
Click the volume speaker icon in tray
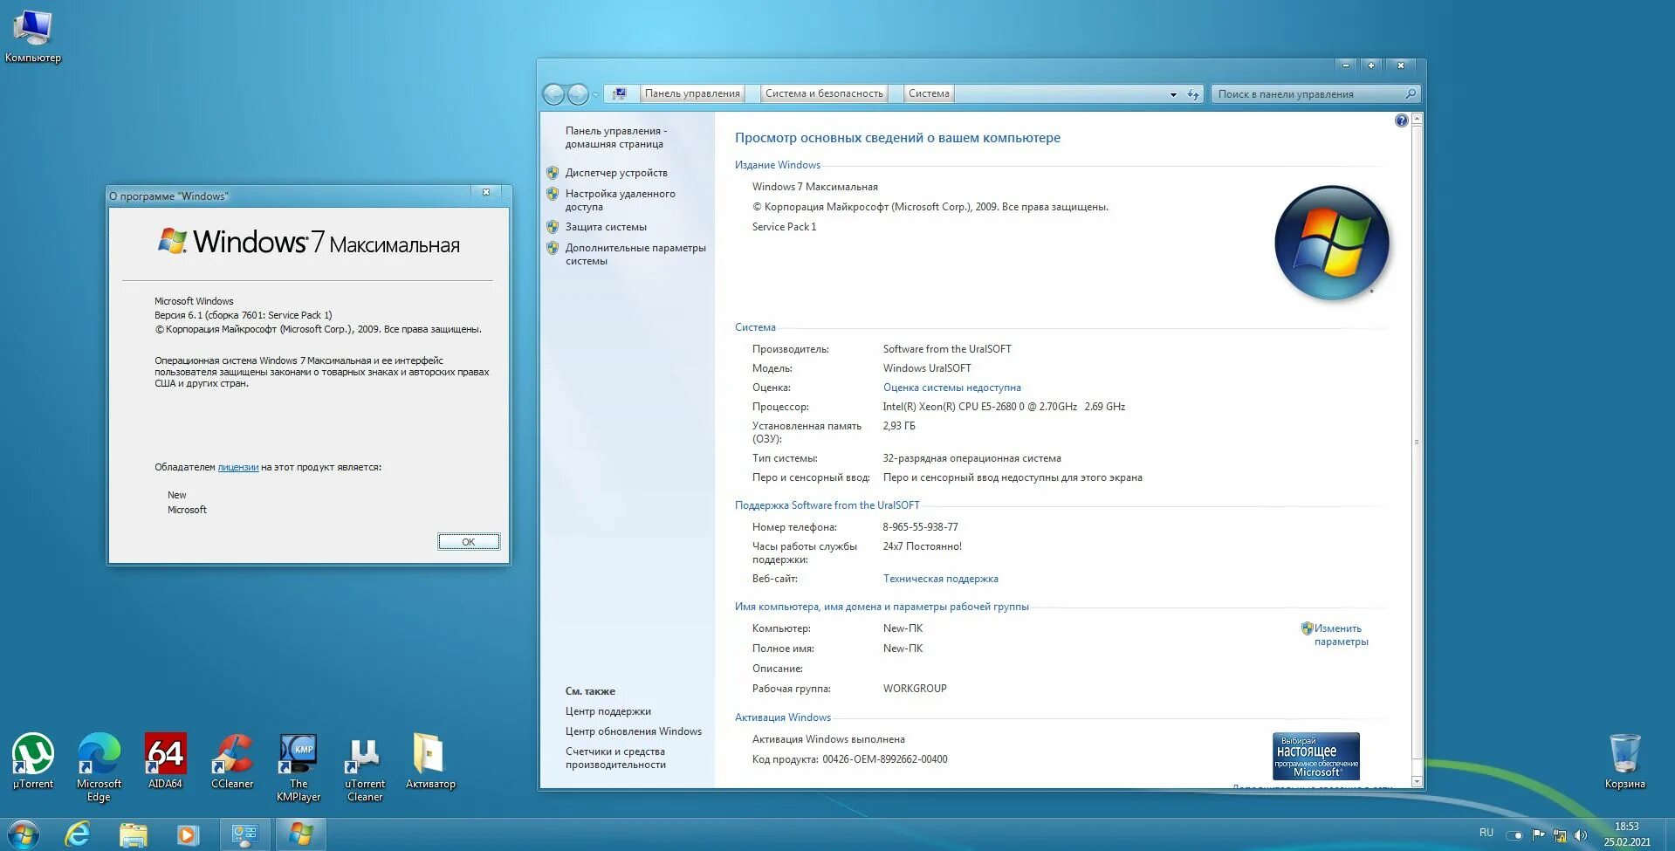point(1580,835)
